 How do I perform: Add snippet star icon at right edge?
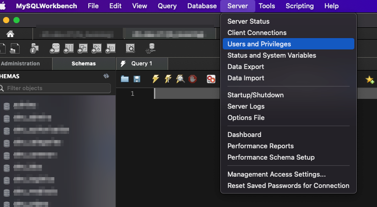(370, 79)
